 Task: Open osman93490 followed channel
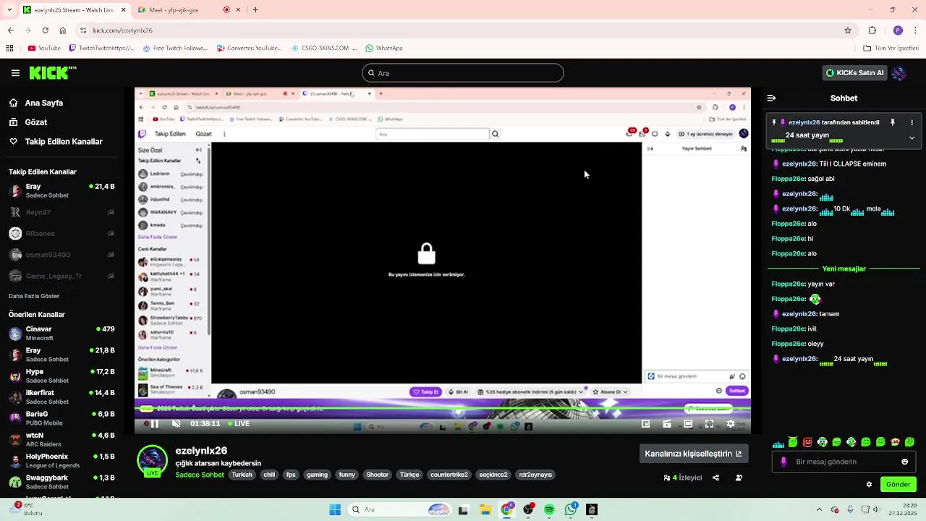click(61, 255)
